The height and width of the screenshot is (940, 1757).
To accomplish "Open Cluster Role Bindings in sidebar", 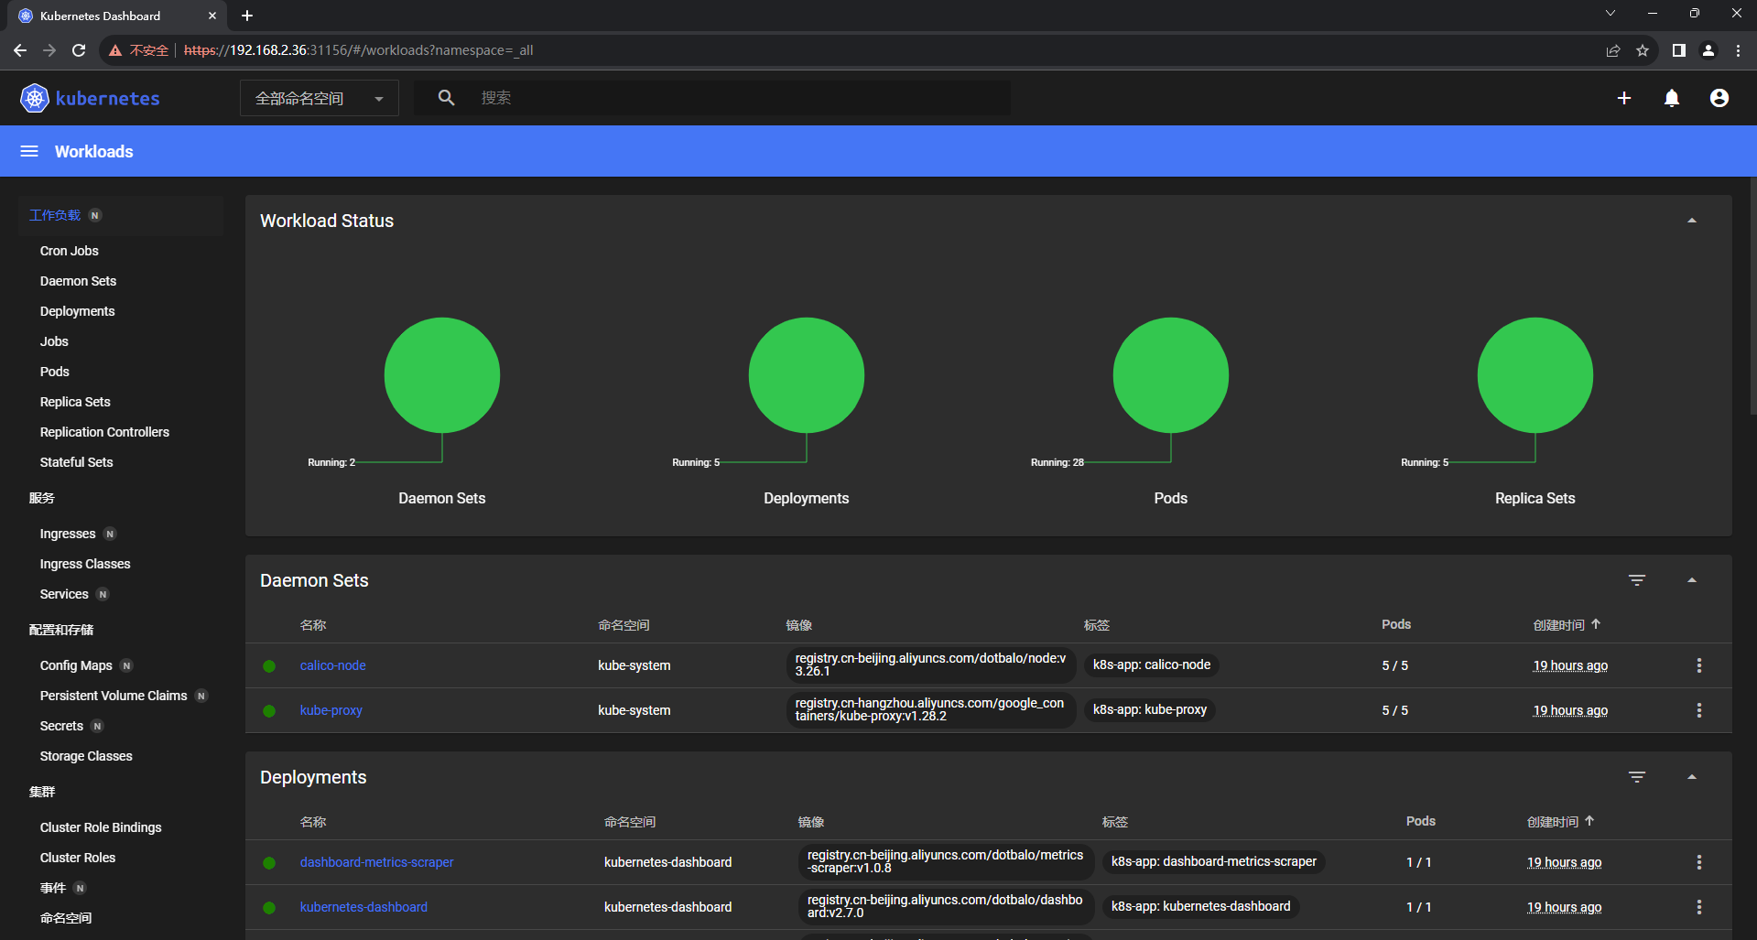I will 101,827.
